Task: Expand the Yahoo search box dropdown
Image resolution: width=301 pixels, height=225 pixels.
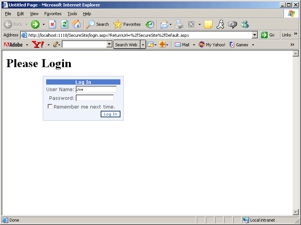Action: tap(109, 44)
